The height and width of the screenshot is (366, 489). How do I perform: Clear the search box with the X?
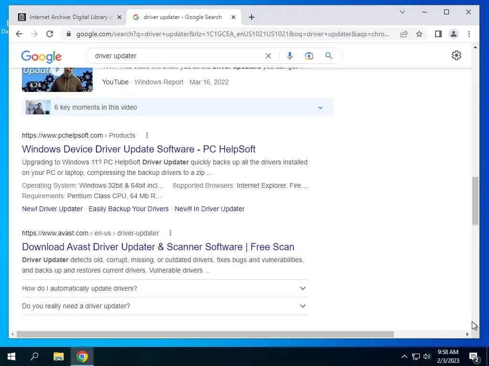pyautogui.click(x=268, y=56)
